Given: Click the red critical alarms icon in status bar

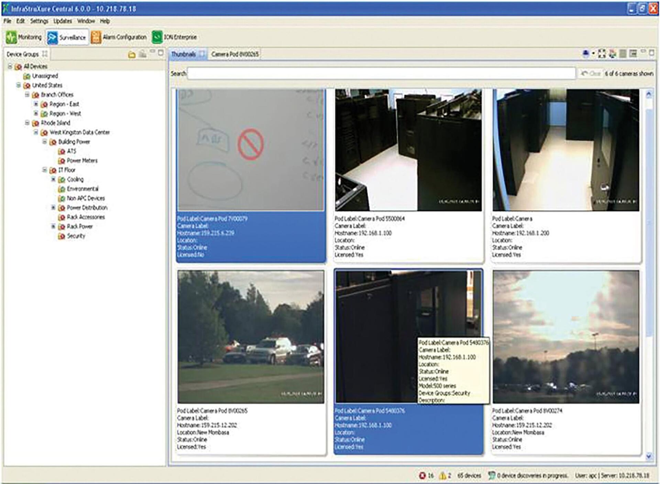Looking at the screenshot, I should point(422,475).
